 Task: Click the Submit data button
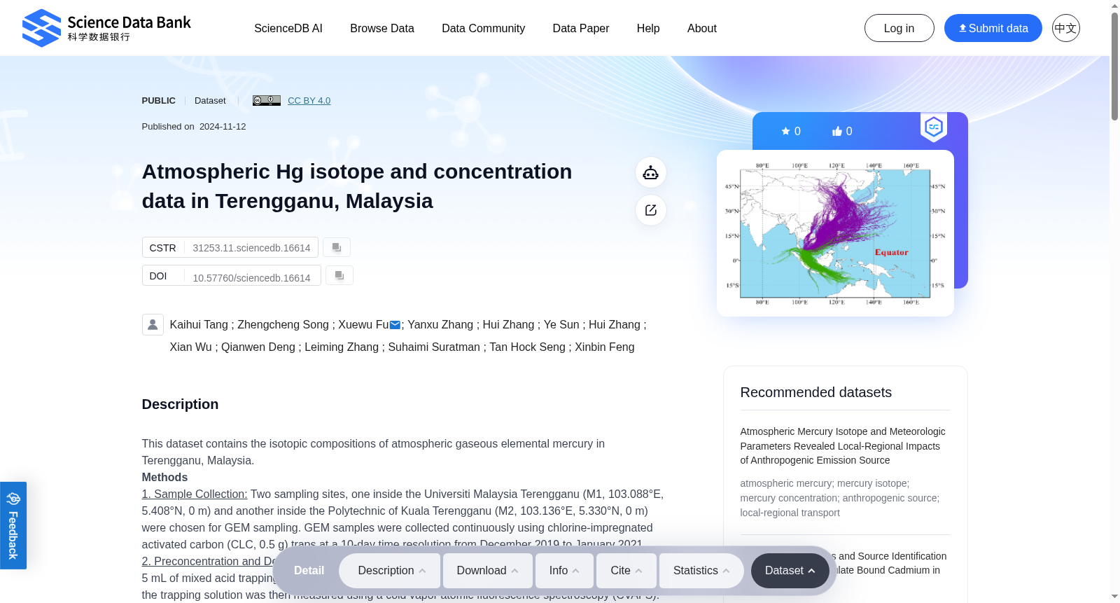tap(993, 28)
